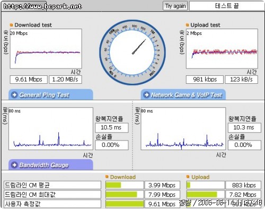
Task: Click the speedometer gauge dial
Action: [x=132, y=53]
